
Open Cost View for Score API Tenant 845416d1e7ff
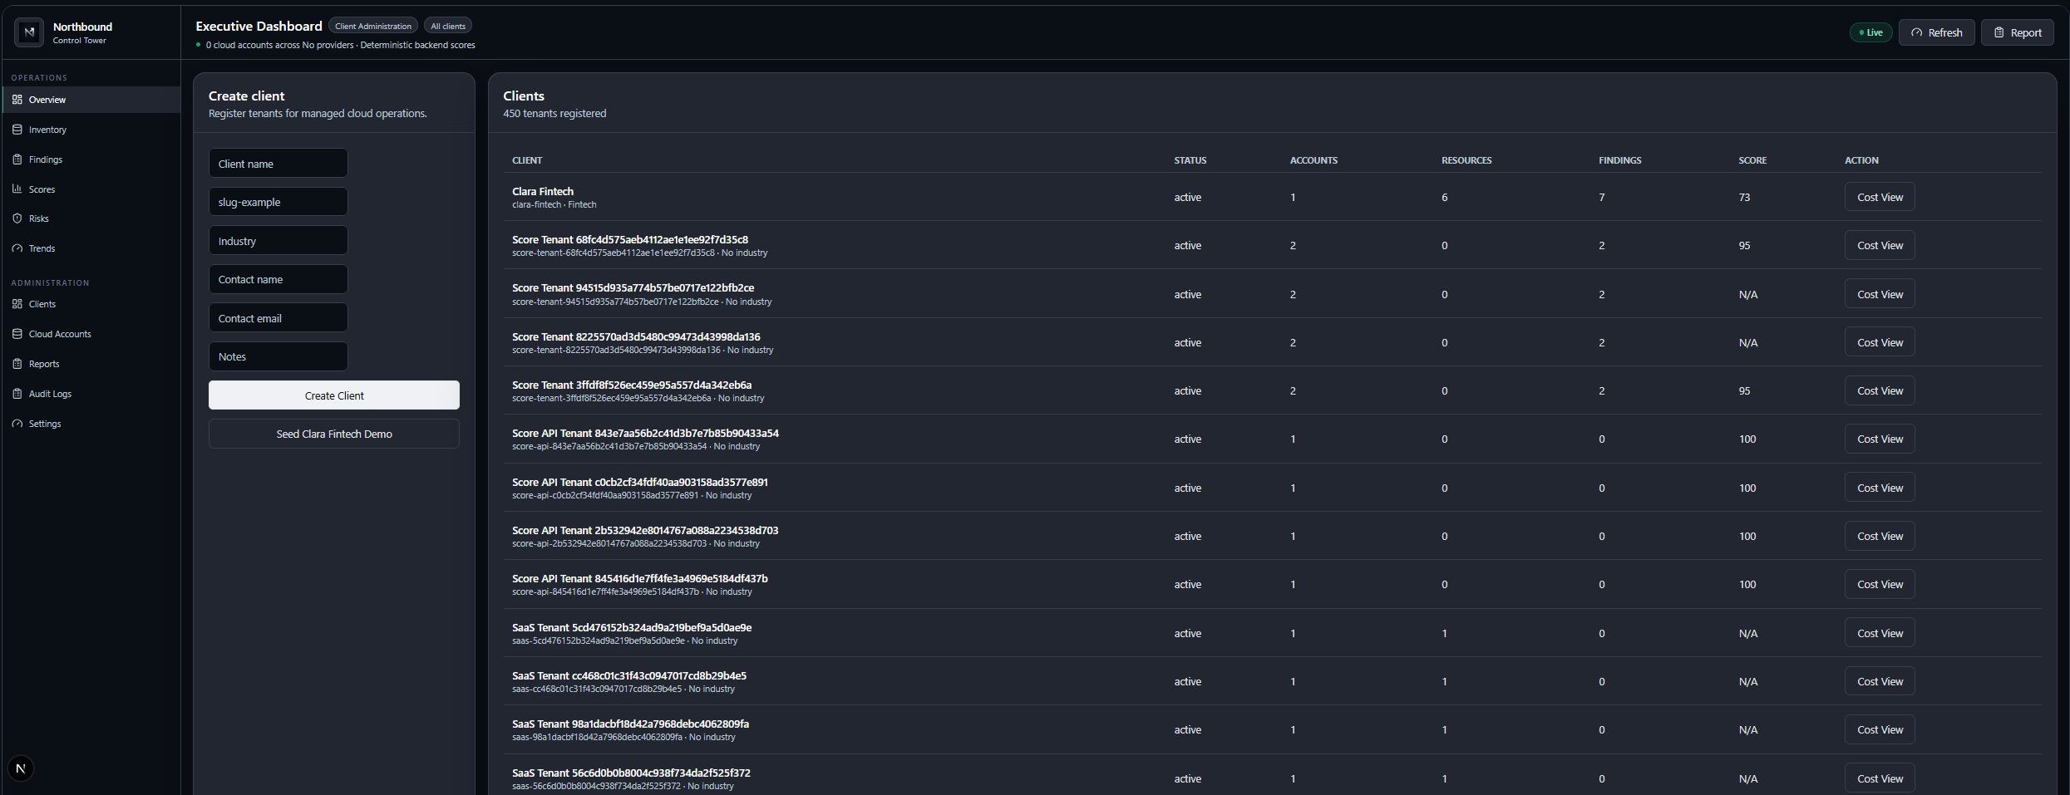(x=1879, y=584)
